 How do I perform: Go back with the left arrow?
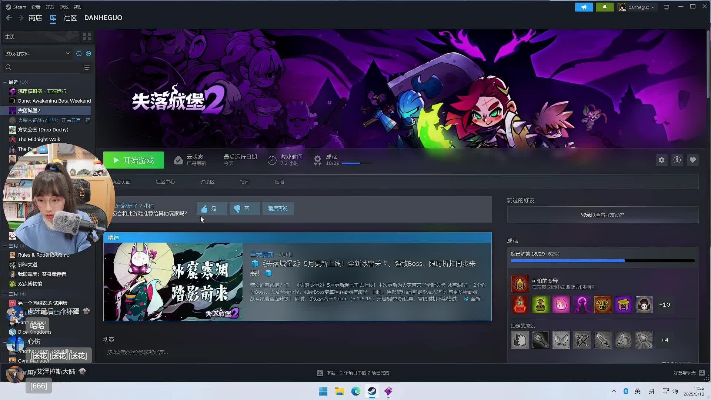click(x=9, y=18)
